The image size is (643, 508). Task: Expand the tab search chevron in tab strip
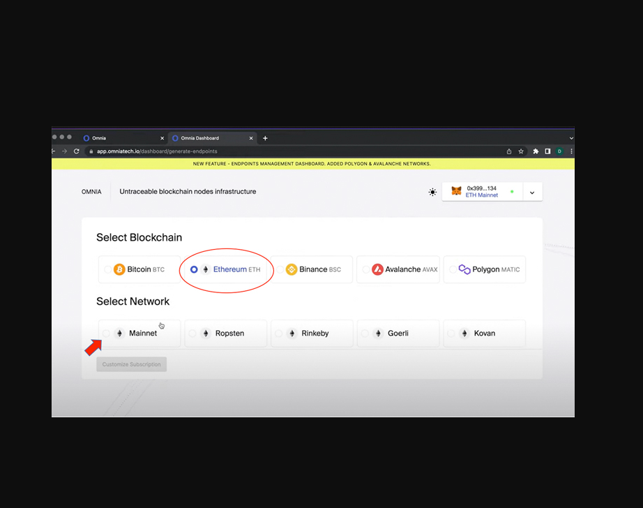(571, 138)
